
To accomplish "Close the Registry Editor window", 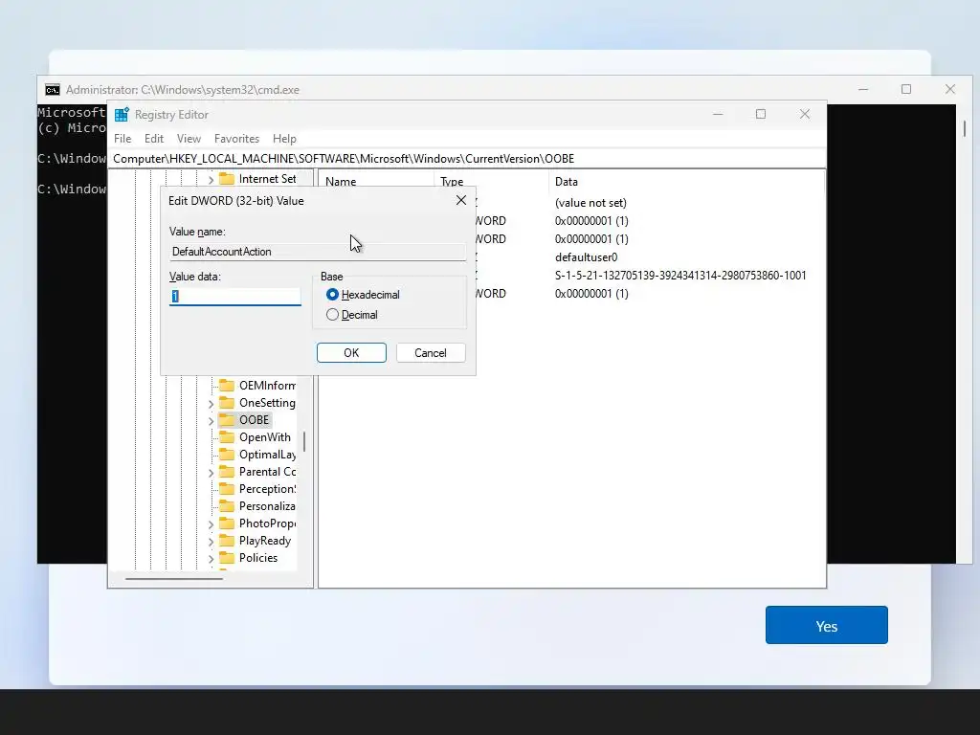I will (x=805, y=114).
